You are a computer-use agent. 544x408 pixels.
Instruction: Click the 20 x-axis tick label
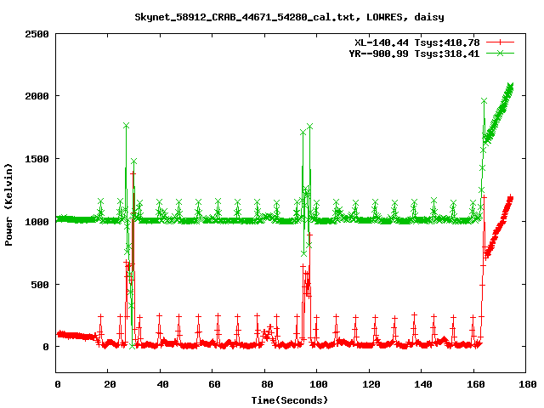pyautogui.click(x=110, y=384)
